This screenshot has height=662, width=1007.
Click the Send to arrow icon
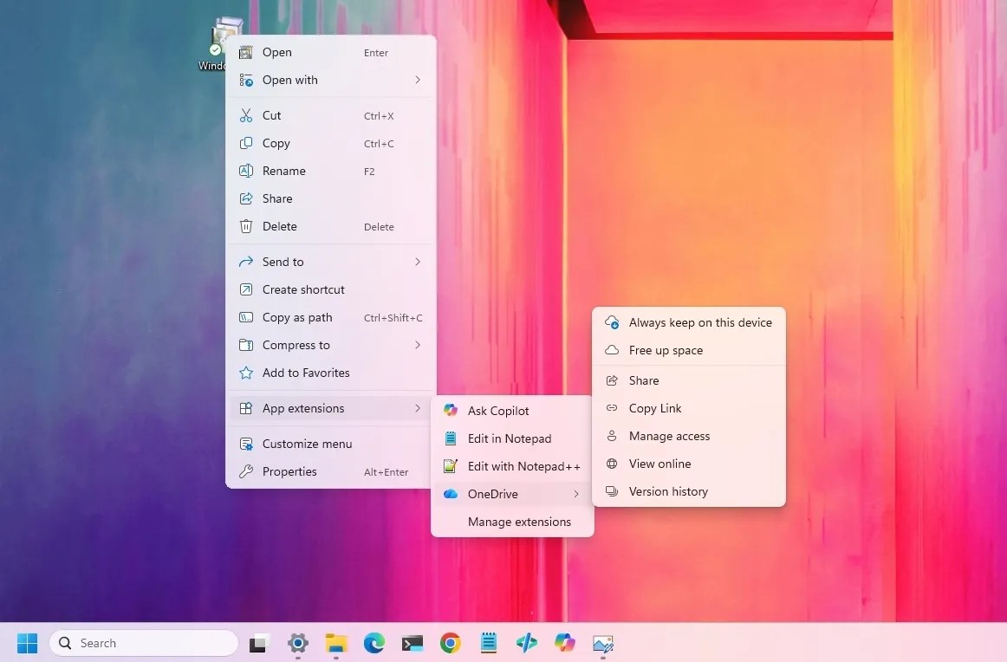coord(246,262)
